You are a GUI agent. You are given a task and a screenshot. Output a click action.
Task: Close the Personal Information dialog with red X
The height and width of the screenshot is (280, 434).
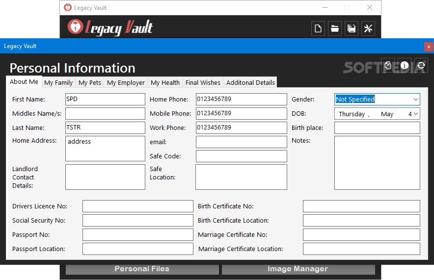pos(429,47)
